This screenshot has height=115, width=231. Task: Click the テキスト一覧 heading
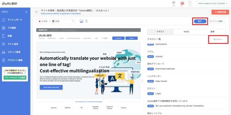click(x=154, y=39)
